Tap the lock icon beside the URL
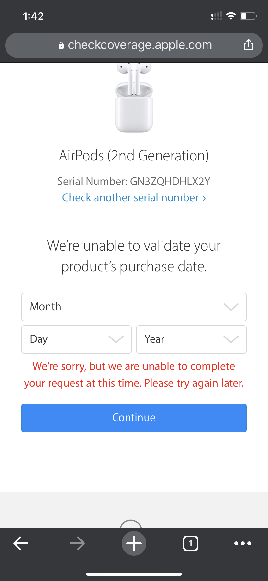 coord(61,45)
